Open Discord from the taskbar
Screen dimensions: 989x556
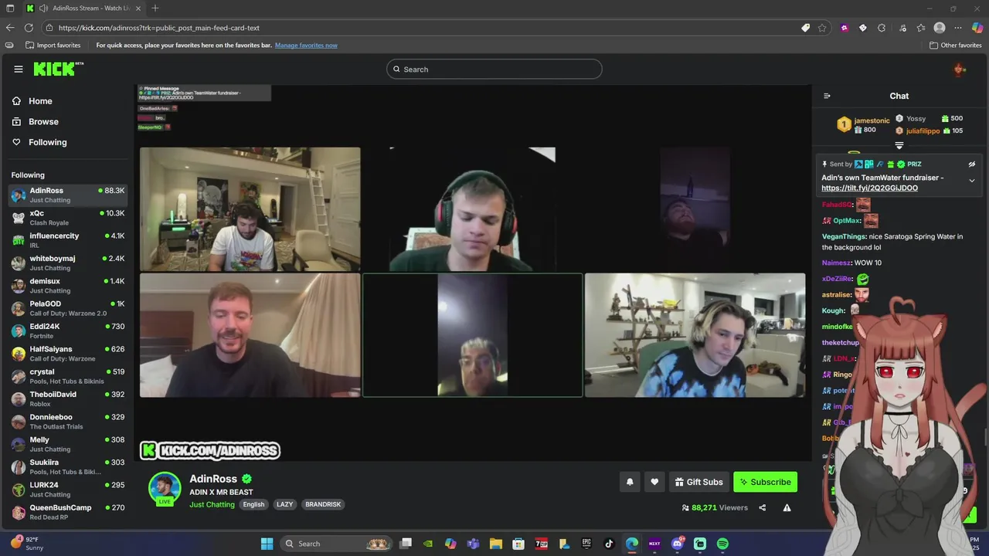point(678,544)
